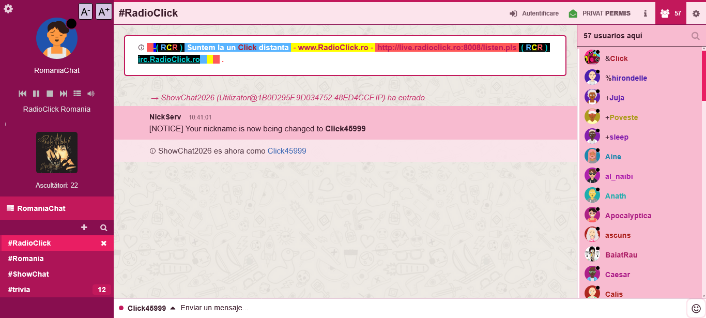Screen dimensions: 706x318
Task: Click the ShowChat2026 ha entrado join message
Action: click(287, 98)
